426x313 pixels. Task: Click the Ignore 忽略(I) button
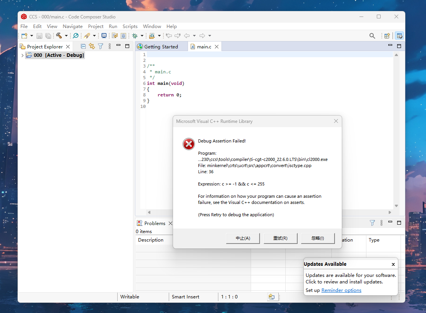click(x=318, y=238)
